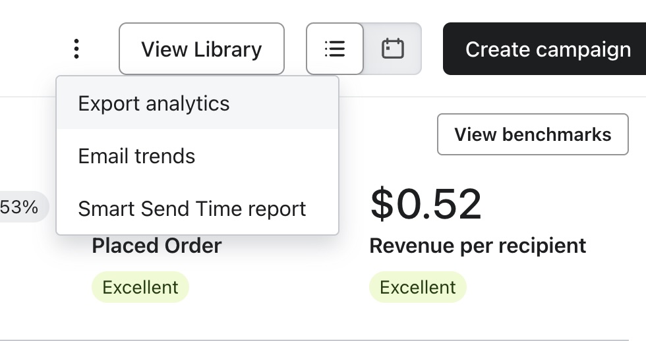The height and width of the screenshot is (341, 646).
Task: Open Smart Send Time report
Action: [192, 209]
